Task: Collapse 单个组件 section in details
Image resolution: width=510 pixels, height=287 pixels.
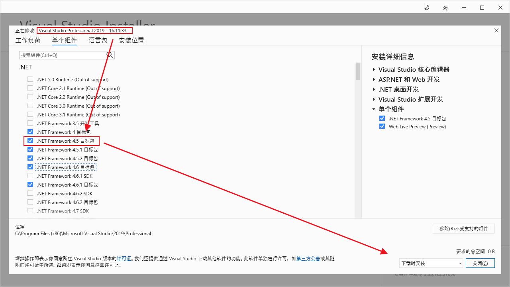Action: (x=374, y=109)
